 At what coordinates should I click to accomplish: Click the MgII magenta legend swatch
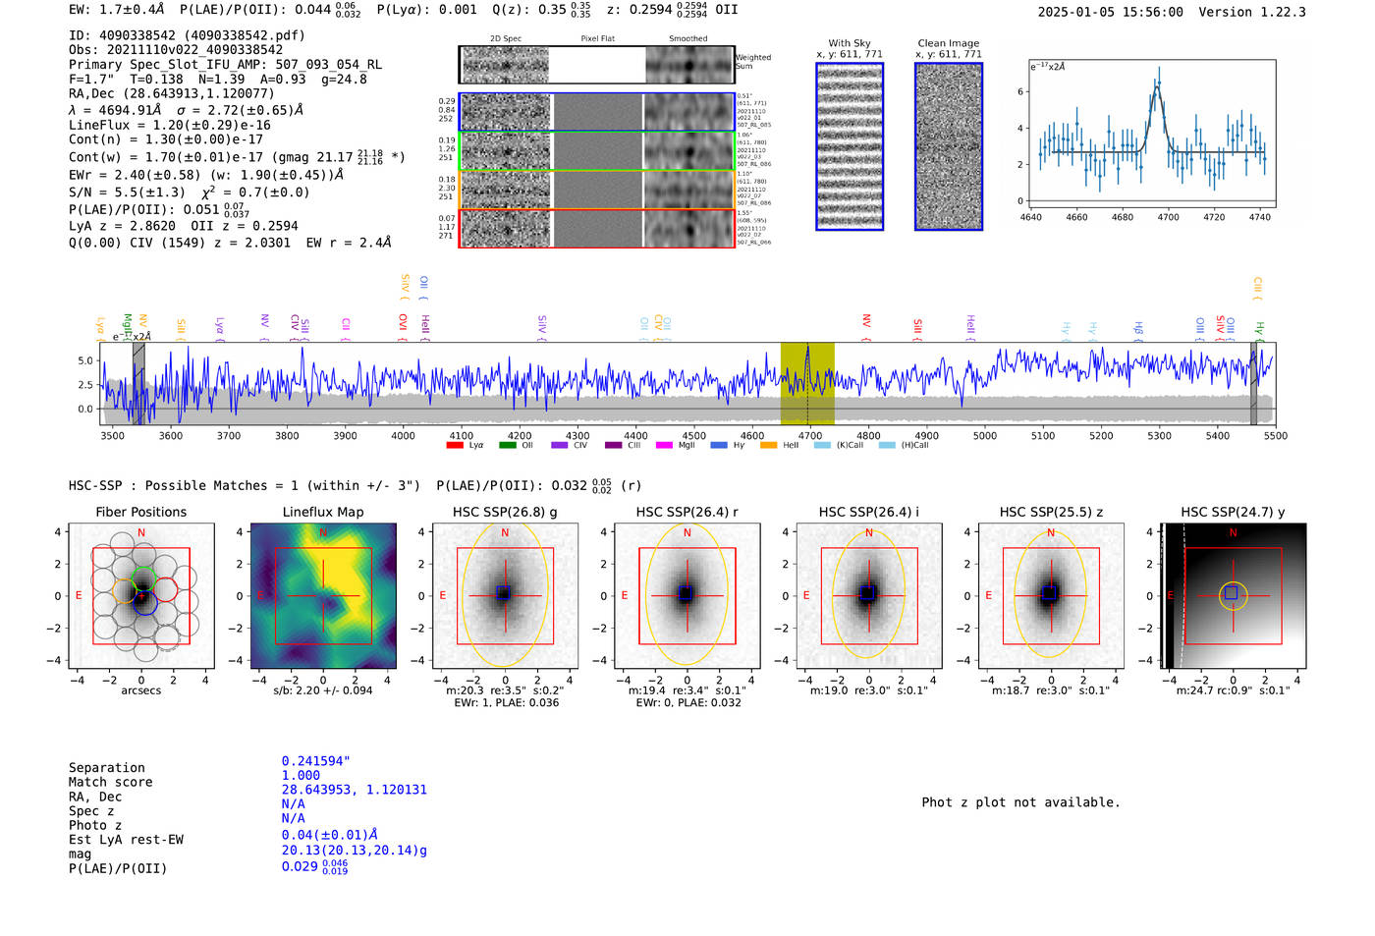pyautogui.click(x=664, y=445)
